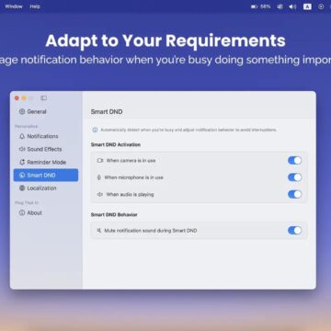The image size is (331, 331).
Task: Minimize the window with the yellow button
Action: click(24, 98)
